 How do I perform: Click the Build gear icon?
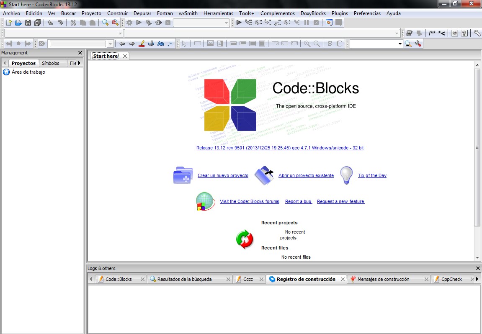[129, 23]
